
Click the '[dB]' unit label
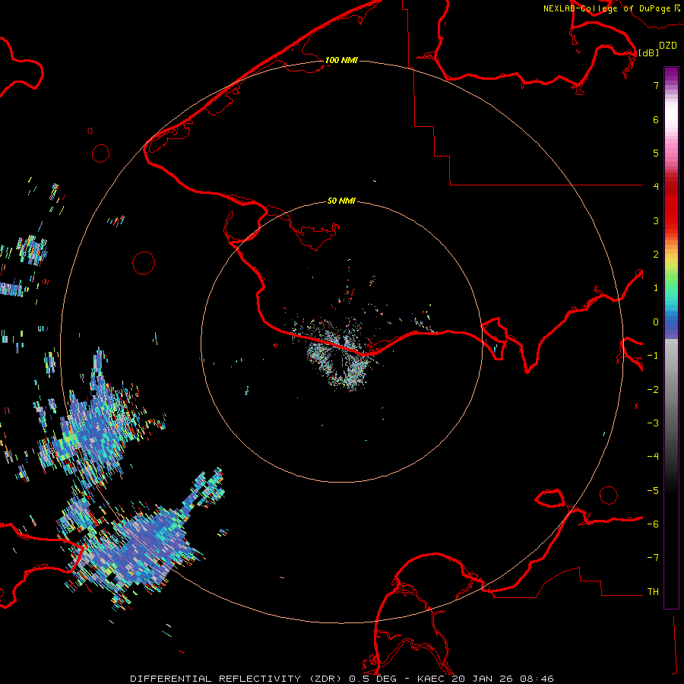649,52
